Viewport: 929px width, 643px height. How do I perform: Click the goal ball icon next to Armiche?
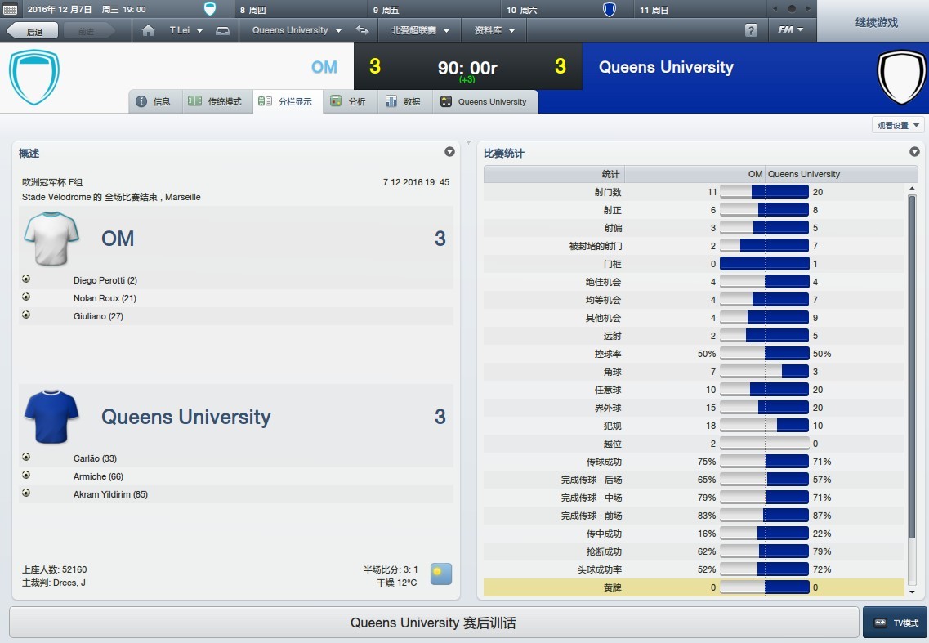click(x=26, y=475)
